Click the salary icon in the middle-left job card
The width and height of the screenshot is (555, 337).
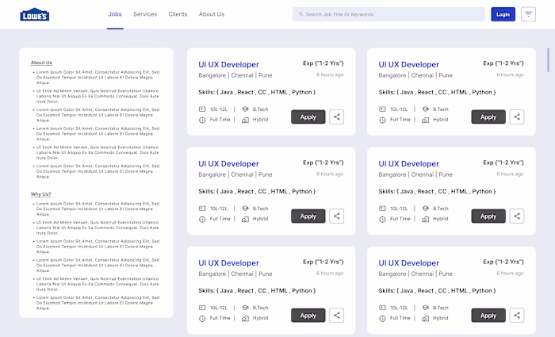202,208
